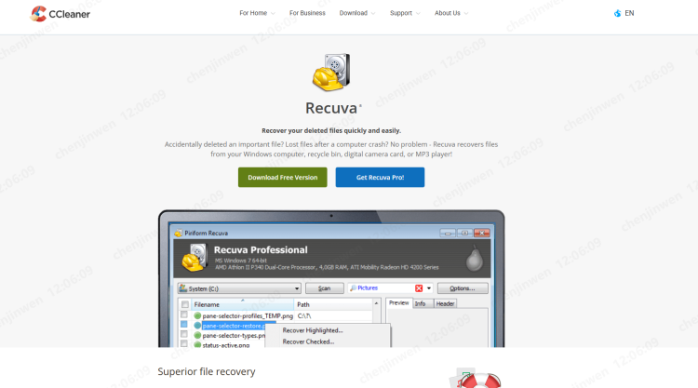Viewport: 698px width, 388px height.
Task: Expand the For Home chevron arrow
Action: 273,14
